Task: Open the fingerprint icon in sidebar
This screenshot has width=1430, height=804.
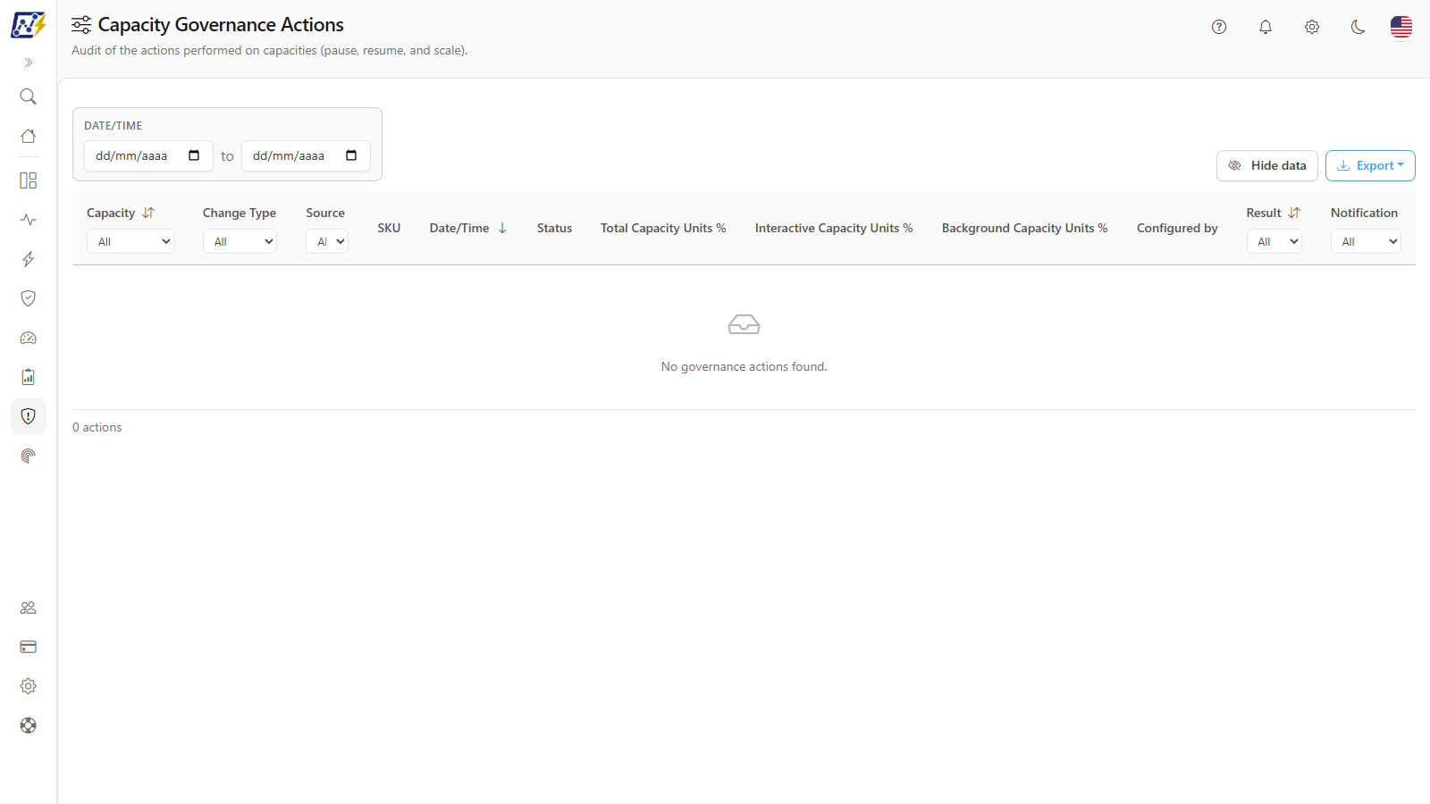Action: pyautogui.click(x=29, y=456)
